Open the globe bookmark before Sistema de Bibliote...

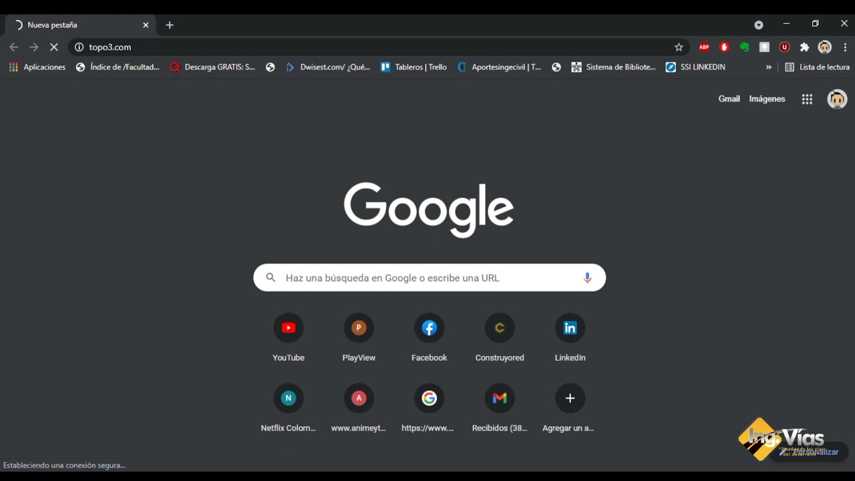(556, 67)
